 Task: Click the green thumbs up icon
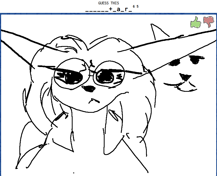click(x=196, y=22)
